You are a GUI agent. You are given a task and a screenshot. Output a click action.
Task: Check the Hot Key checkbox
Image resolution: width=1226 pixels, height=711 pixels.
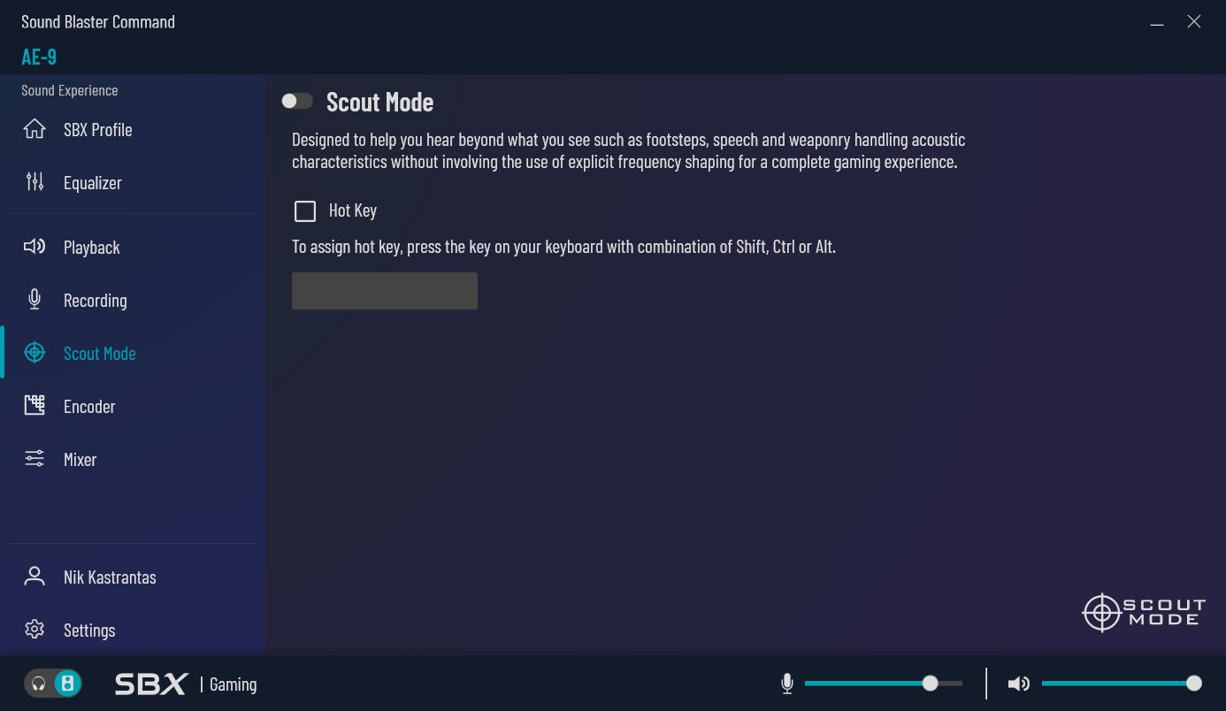305,210
